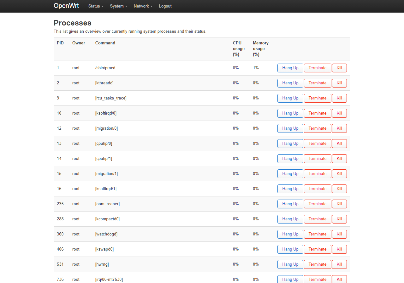
Task: Terminate the /sbin/procd process
Action: pos(317,68)
